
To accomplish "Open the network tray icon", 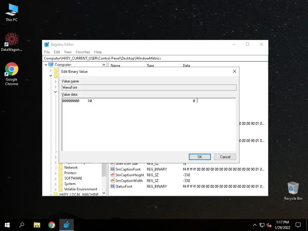I will click(262, 225).
